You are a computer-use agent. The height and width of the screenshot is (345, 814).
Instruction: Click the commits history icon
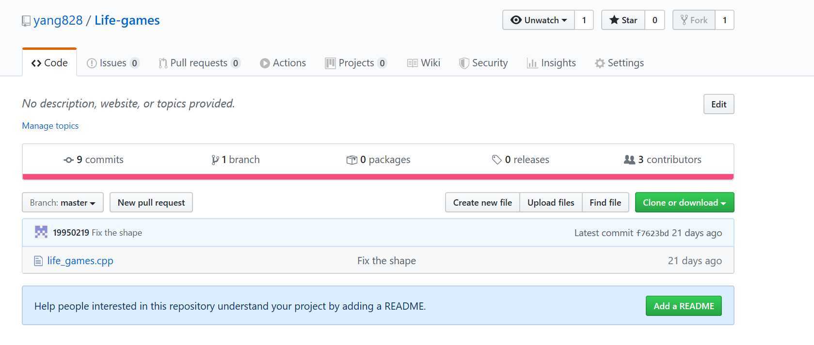68,160
